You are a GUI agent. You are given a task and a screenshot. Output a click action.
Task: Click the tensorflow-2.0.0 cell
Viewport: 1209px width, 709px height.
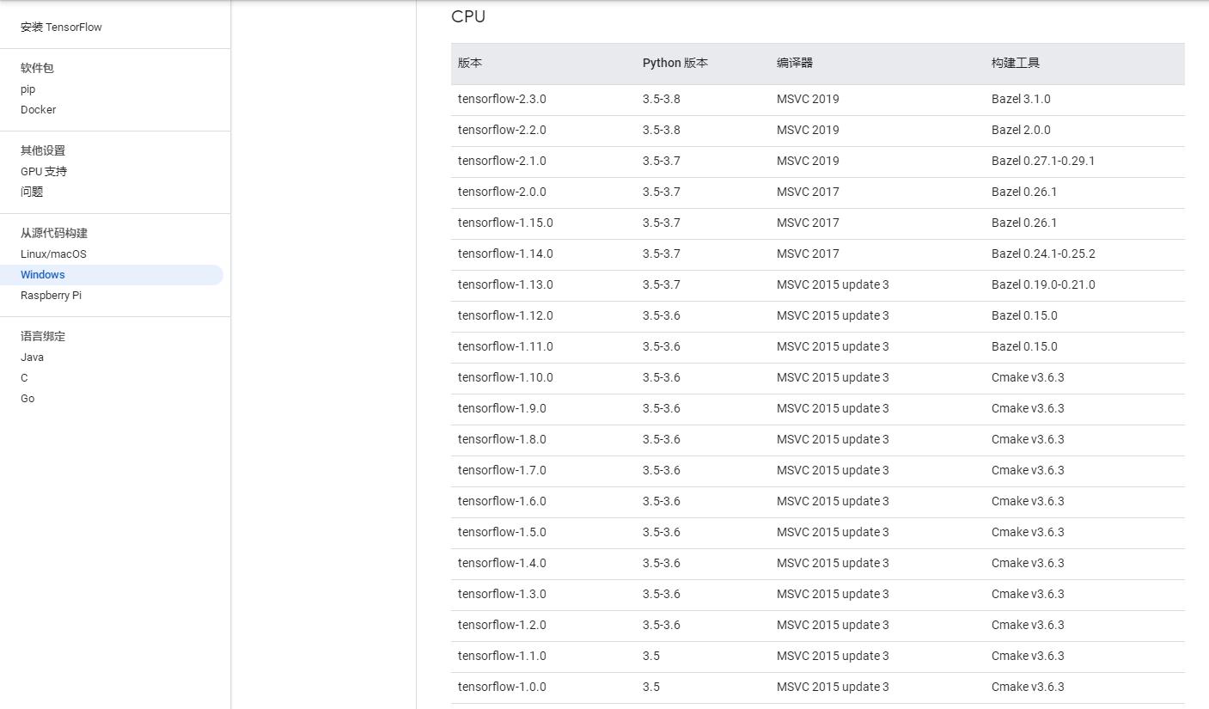pyautogui.click(x=502, y=192)
